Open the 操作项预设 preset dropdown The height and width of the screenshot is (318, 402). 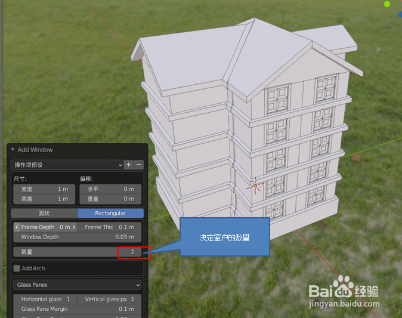coord(67,165)
